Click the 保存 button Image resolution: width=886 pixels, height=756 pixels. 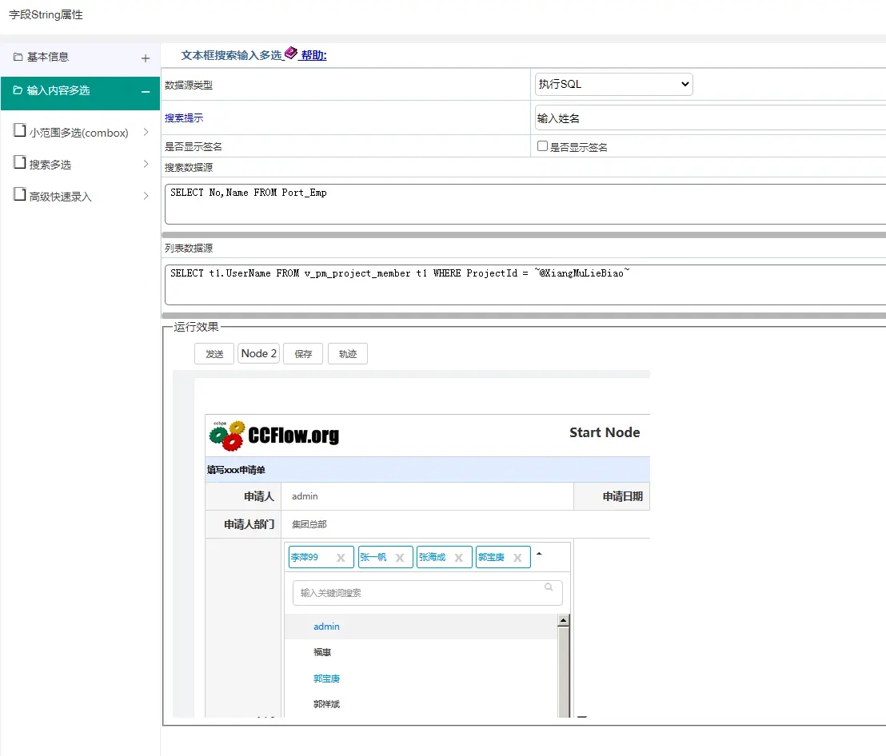(x=303, y=354)
